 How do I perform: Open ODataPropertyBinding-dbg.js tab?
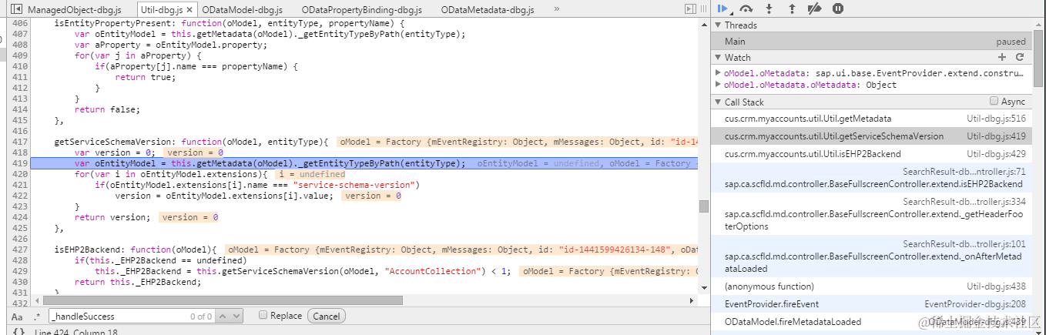coord(362,10)
